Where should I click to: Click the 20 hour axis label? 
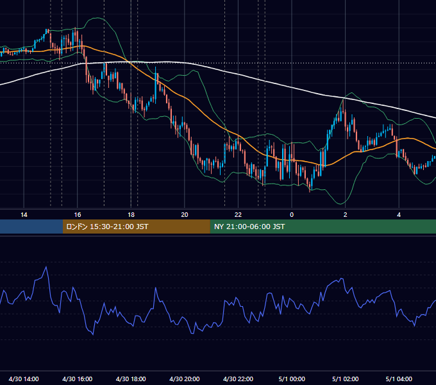click(185, 215)
